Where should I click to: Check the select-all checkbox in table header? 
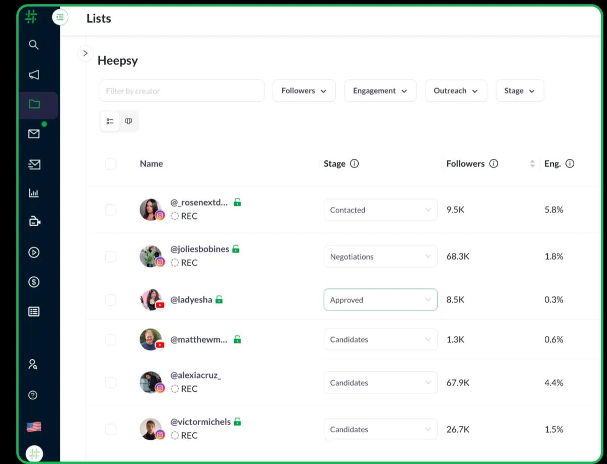[110, 163]
